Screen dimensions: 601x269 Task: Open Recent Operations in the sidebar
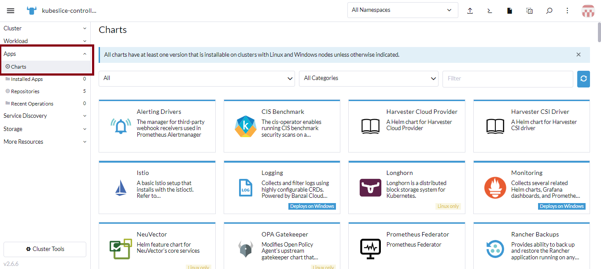(45, 104)
